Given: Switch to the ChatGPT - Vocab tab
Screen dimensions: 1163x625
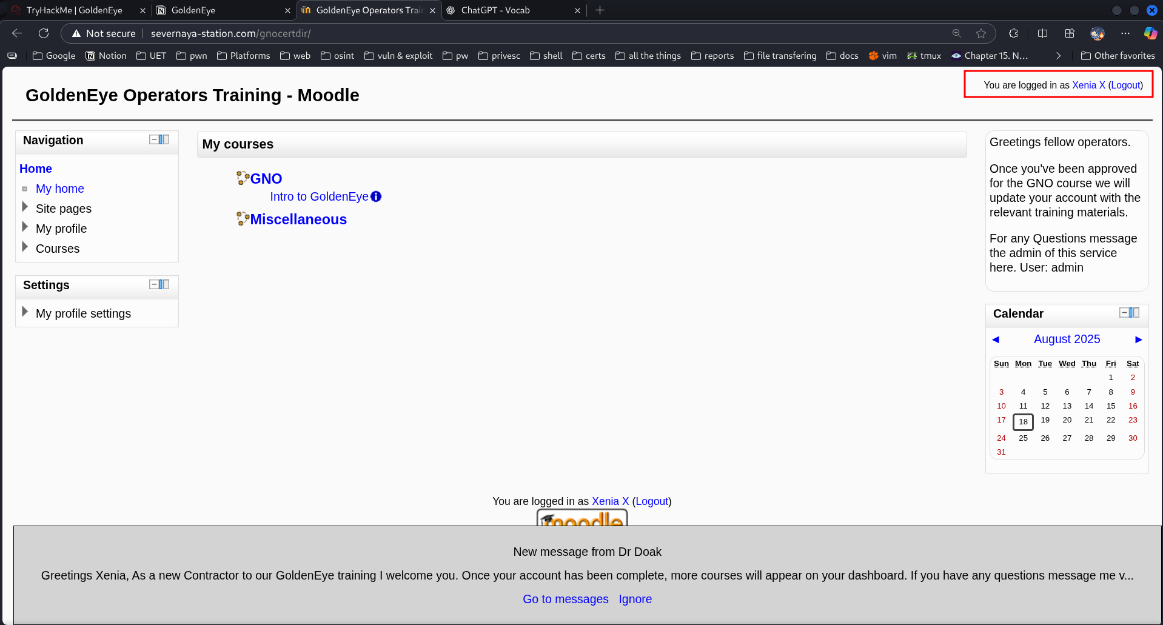Looking at the screenshot, I should click(495, 10).
